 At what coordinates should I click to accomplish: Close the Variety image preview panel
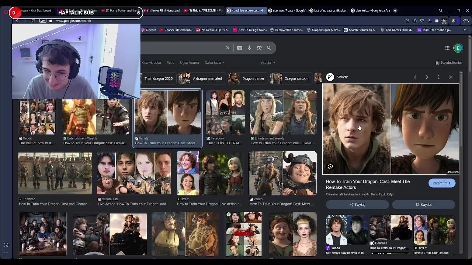(451, 77)
